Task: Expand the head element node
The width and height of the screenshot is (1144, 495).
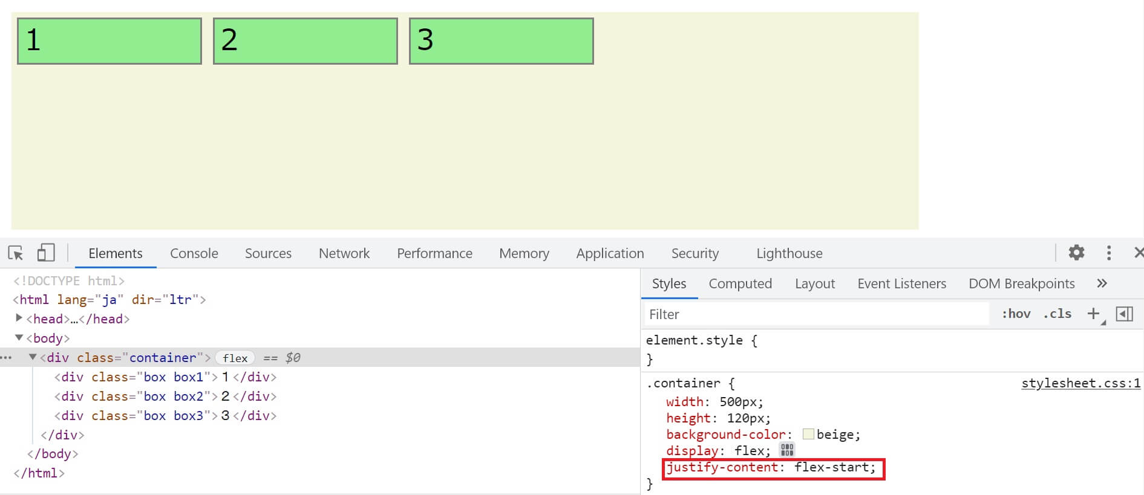Action: pos(19,318)
